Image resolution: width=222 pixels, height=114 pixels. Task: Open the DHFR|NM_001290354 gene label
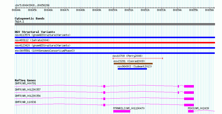pos(28,96)
